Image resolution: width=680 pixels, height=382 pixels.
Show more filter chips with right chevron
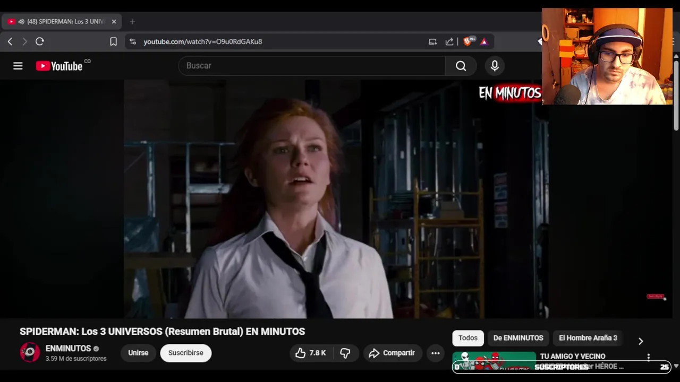tap(640, 341)
